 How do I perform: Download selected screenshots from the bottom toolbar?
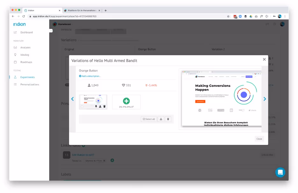(x=161, y=119)
